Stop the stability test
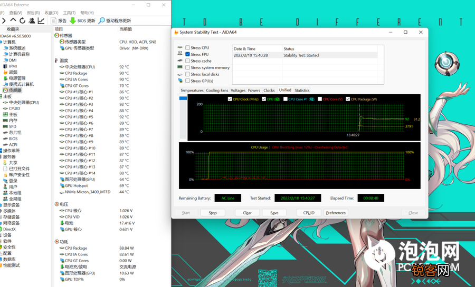This screenshot has height=287, width=475. tap(213, 213)
